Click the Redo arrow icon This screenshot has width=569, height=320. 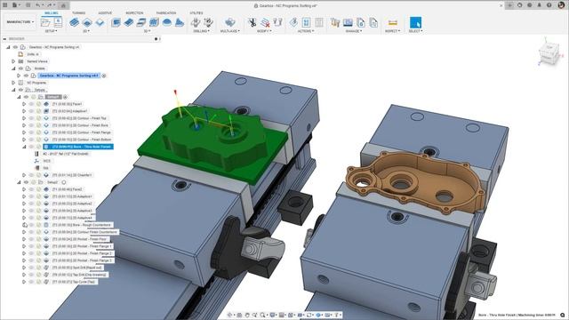pos(50,5)
